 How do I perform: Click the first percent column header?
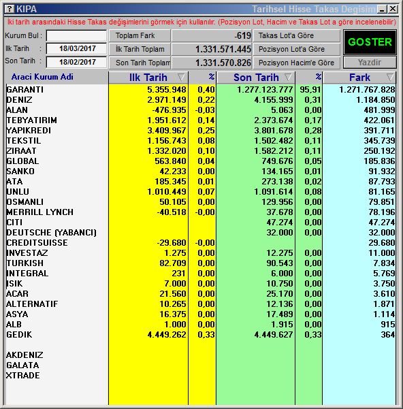click(x=202, y=78)
